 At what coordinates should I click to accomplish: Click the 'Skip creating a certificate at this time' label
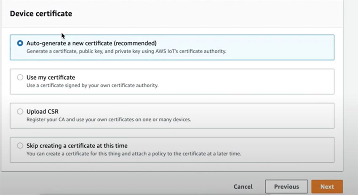tap(77, 146)
